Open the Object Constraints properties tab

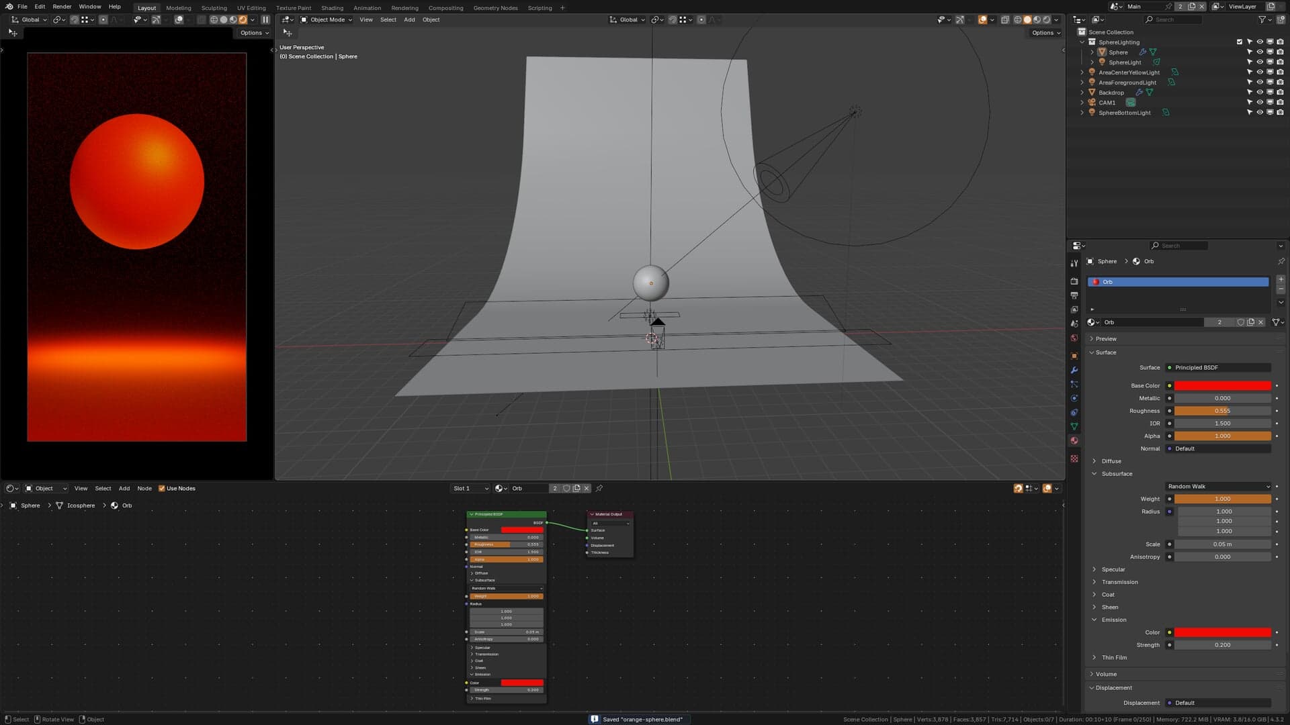pyautogui.click(x=1074, y=412)
